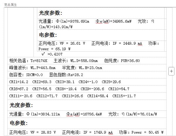The height and width of the screenshot is (136, 176).
Task: Click the CRI15=-11.7 value
Action: (x=124, y=96)
